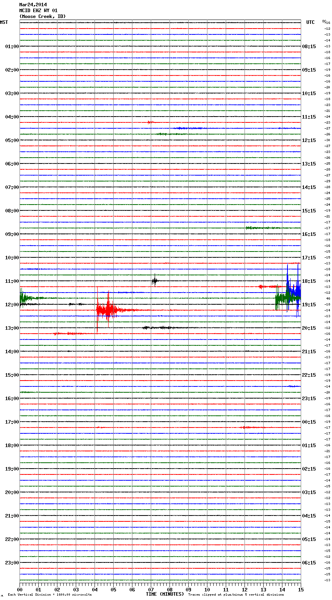332x600 pixels.
Task: Click the Mar24,2014 date header
Action: click(x=33, y=5)
